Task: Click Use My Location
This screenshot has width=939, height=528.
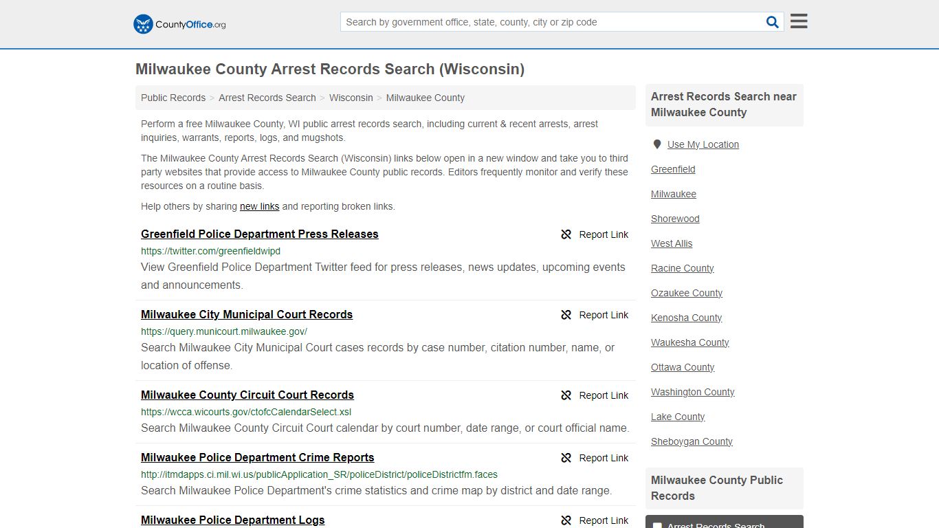Action: pyautogui.click(x=703, y=144)
